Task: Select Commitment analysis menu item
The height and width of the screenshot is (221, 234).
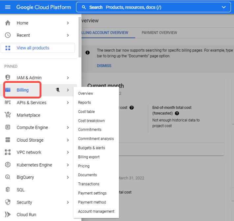Action: [96, 139]
